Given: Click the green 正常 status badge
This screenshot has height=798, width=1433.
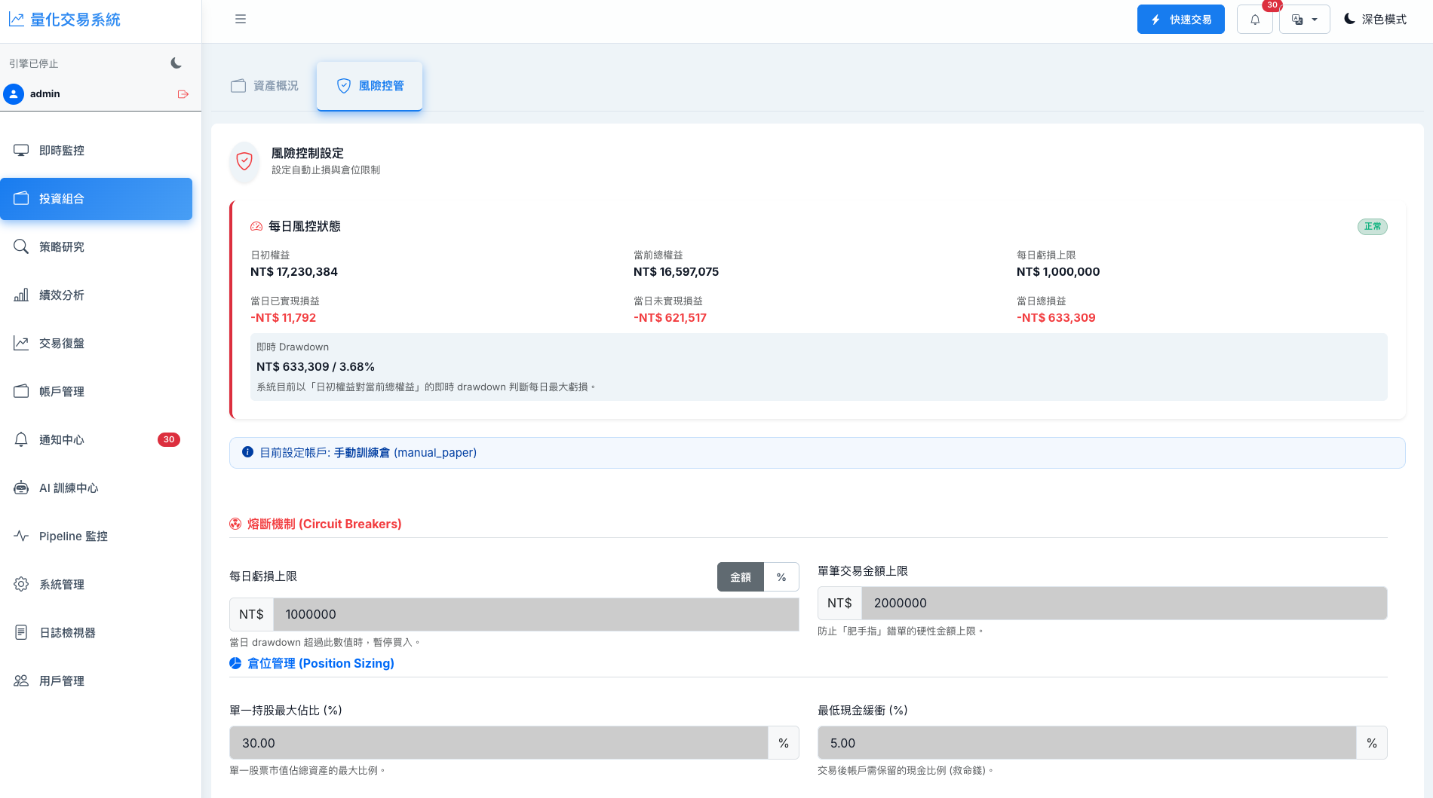Looking at the screenshot, I should coord(1373,227).
